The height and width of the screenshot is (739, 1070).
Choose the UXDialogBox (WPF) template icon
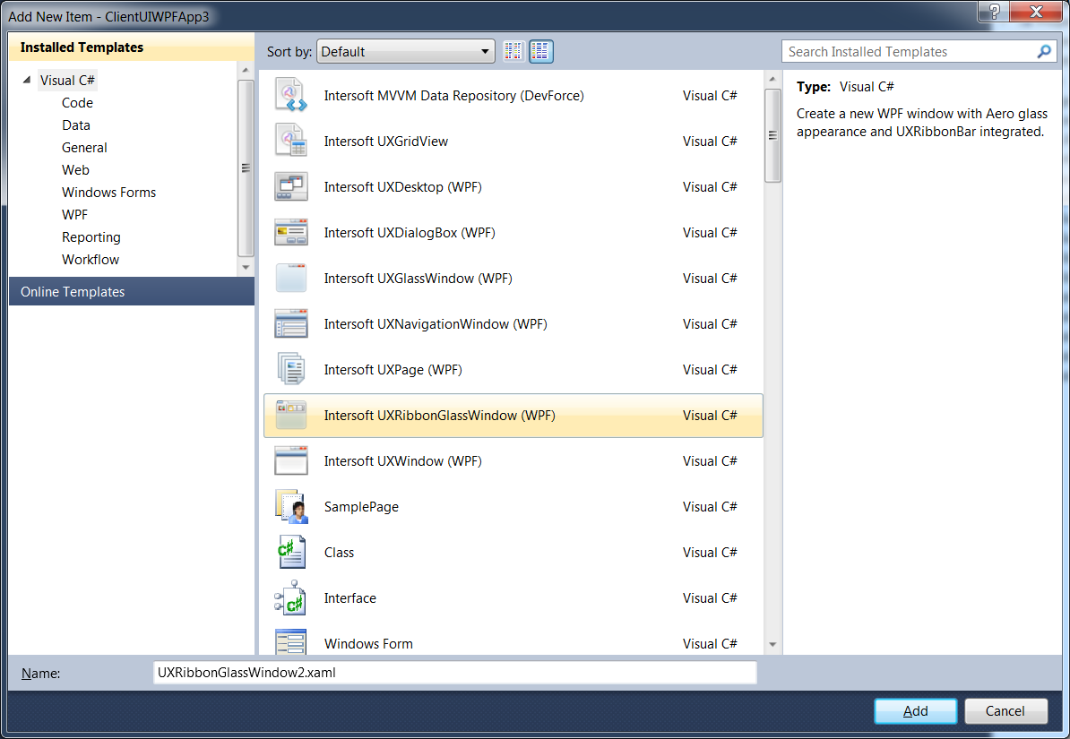tap(291, 232)
